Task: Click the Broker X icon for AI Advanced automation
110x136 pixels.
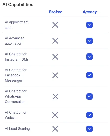Action: click(x=55, y=41)
